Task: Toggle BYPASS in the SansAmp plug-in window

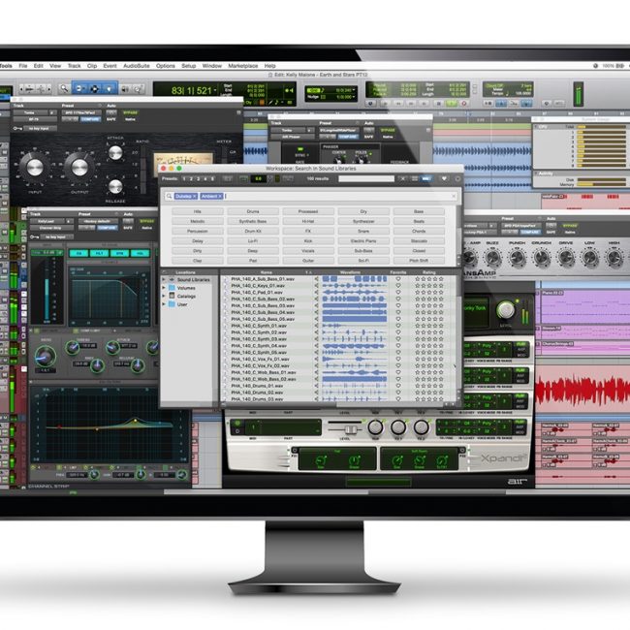Action: pyautogui.click(x=570, y=226)
